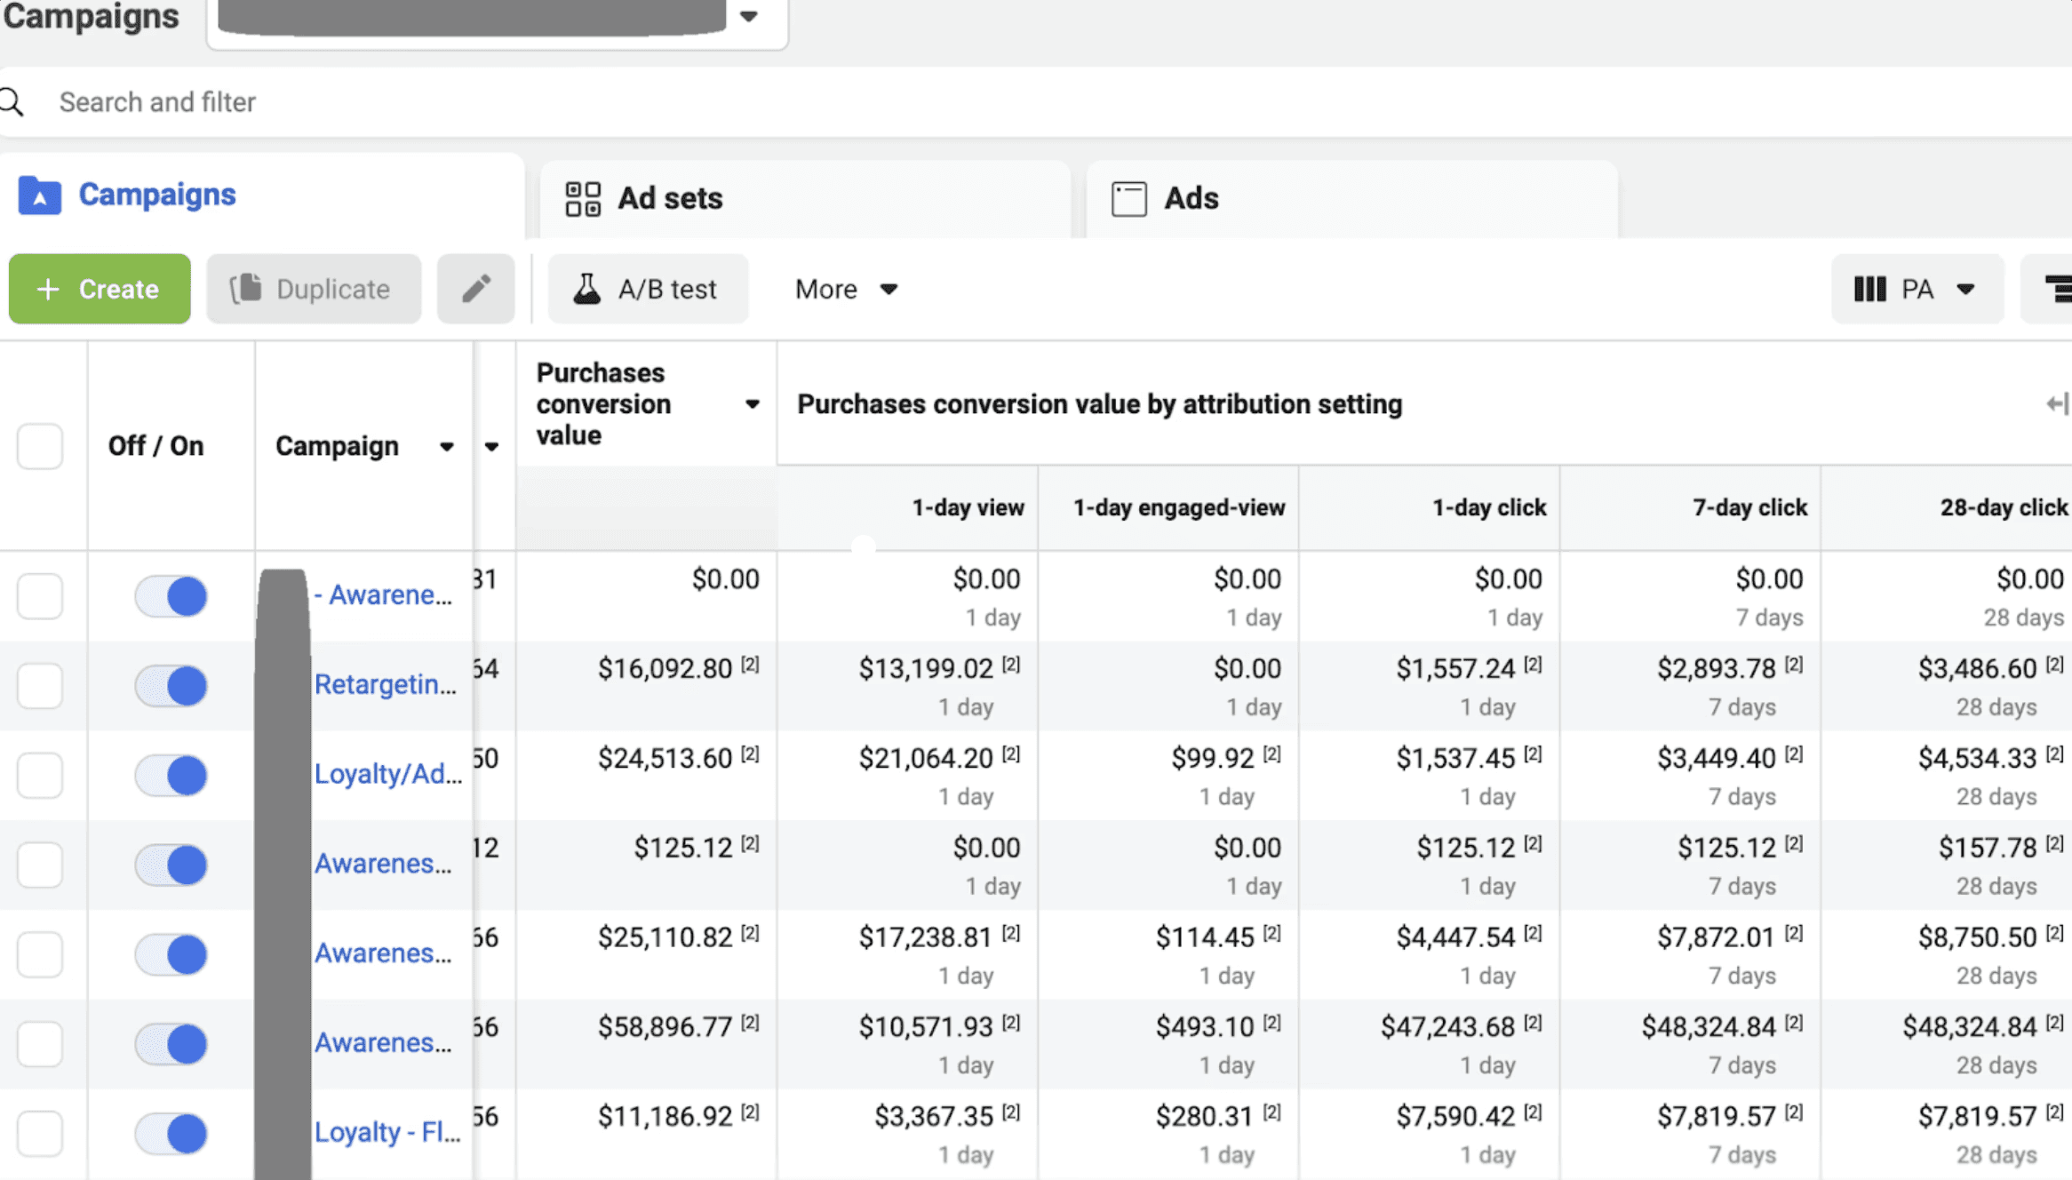Screen dimensions: 2072x1180
Task: Click the collapse arrow in attribution header
Action: (2056, 404)
